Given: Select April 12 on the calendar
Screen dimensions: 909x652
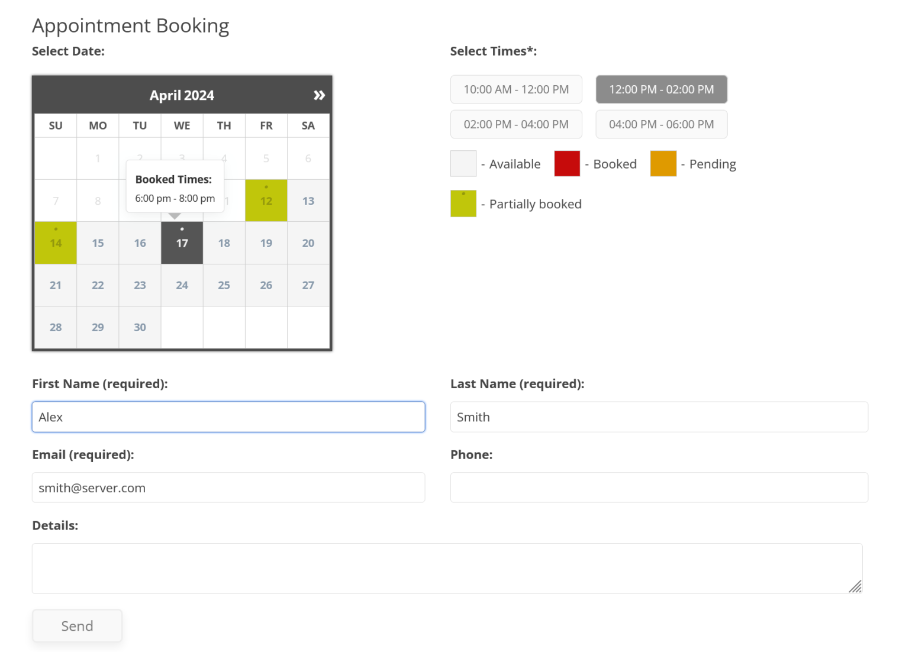Looking at the screenshot, I should pyautogui.click(x=266, y=201).
